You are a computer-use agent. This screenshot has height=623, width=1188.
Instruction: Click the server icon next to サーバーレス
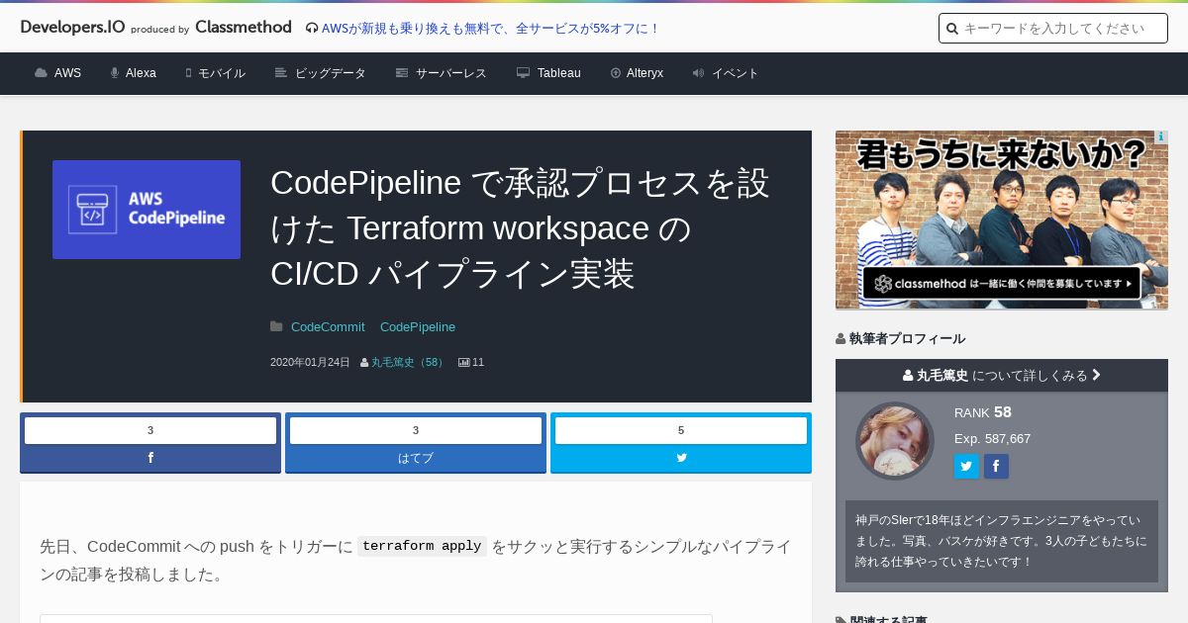[402, 73]
